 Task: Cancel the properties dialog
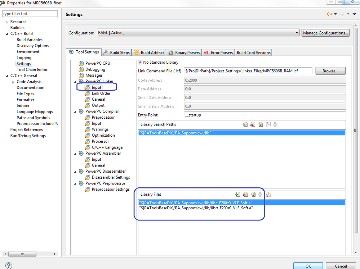341,266
